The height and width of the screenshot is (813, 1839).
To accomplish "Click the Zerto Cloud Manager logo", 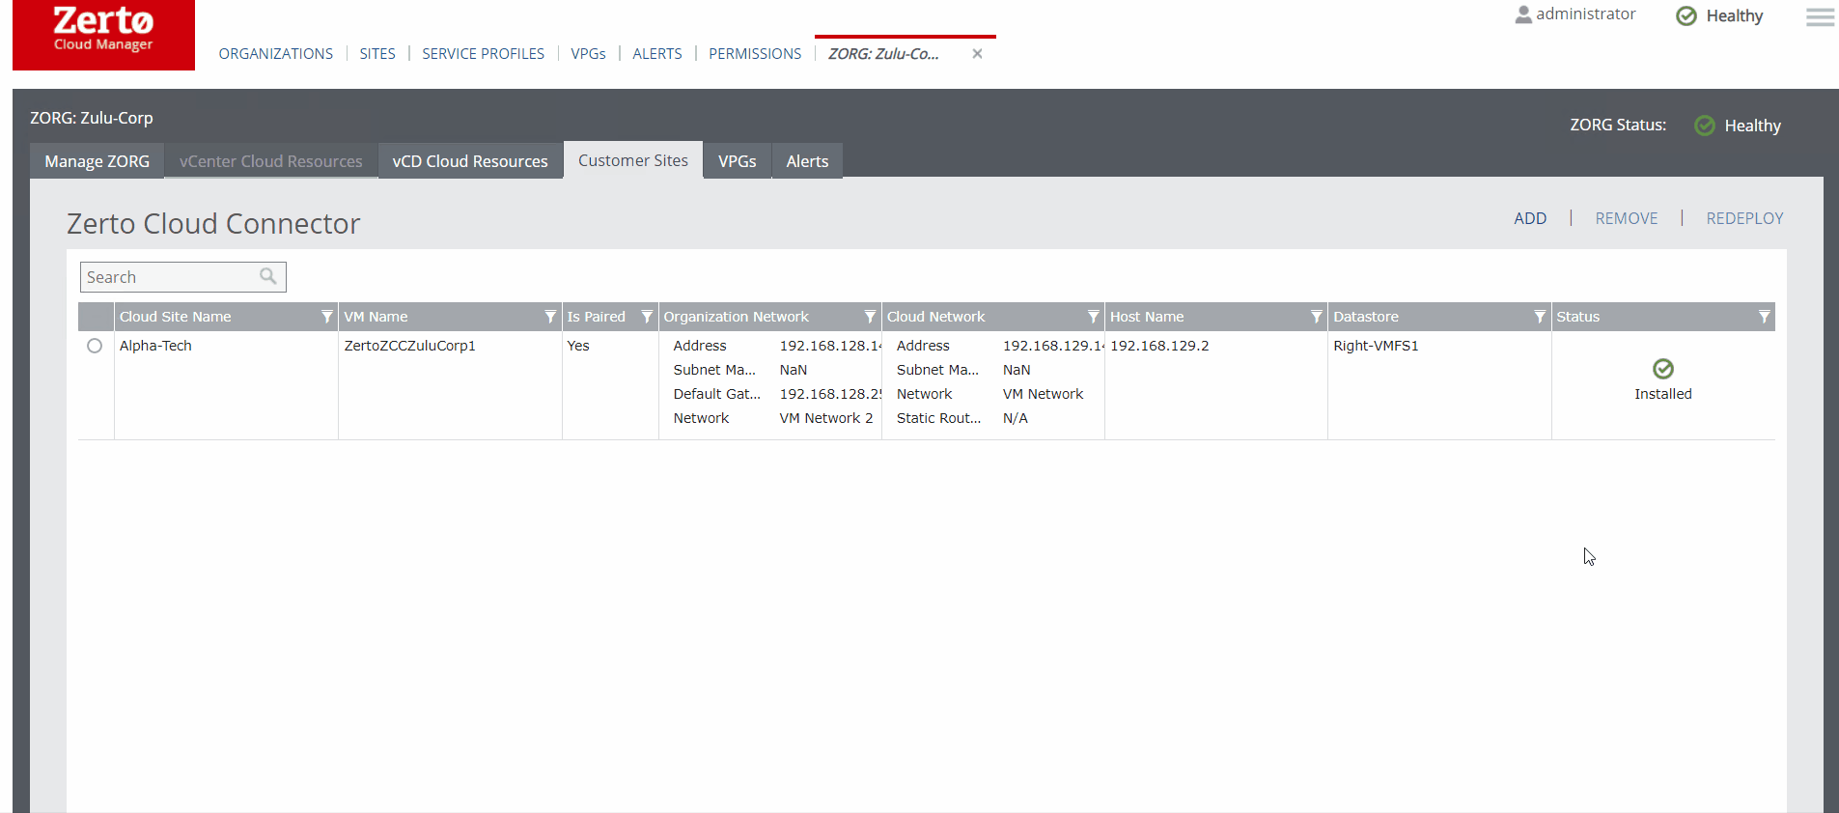I will (103, 35).
